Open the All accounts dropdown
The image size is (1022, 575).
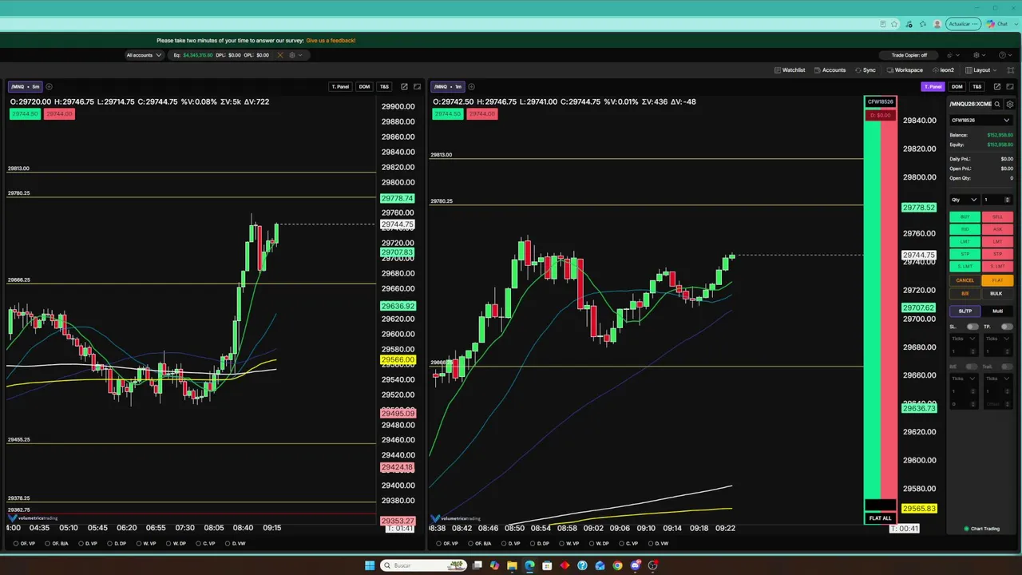tap(144, 55)
